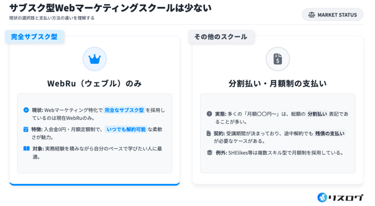Click the main slide title about サブスク型Webマーケティングスクール

tap(110, 8)
